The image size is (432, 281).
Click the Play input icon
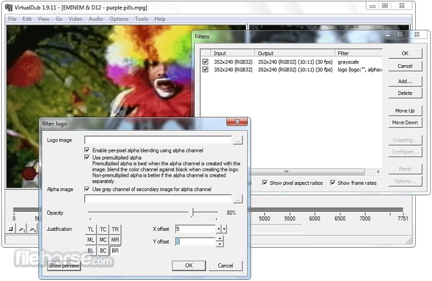(21, 229)
